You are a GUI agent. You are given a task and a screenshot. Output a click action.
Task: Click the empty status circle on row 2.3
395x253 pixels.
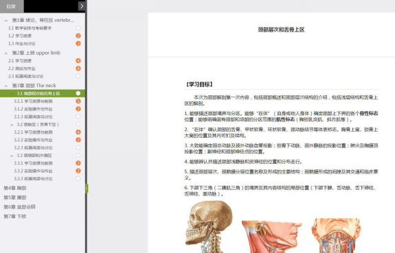pos(78,76)
